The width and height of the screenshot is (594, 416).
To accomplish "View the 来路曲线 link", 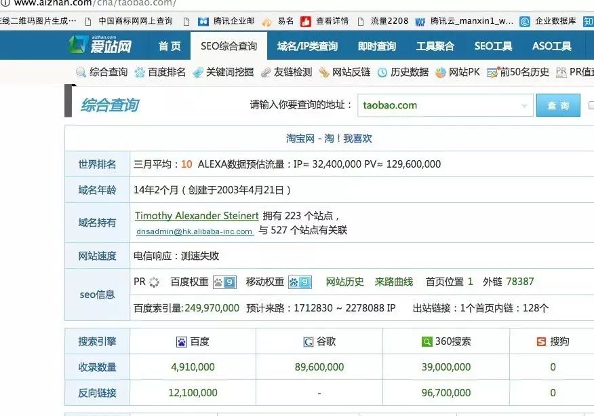I will (x=393, y=282).
